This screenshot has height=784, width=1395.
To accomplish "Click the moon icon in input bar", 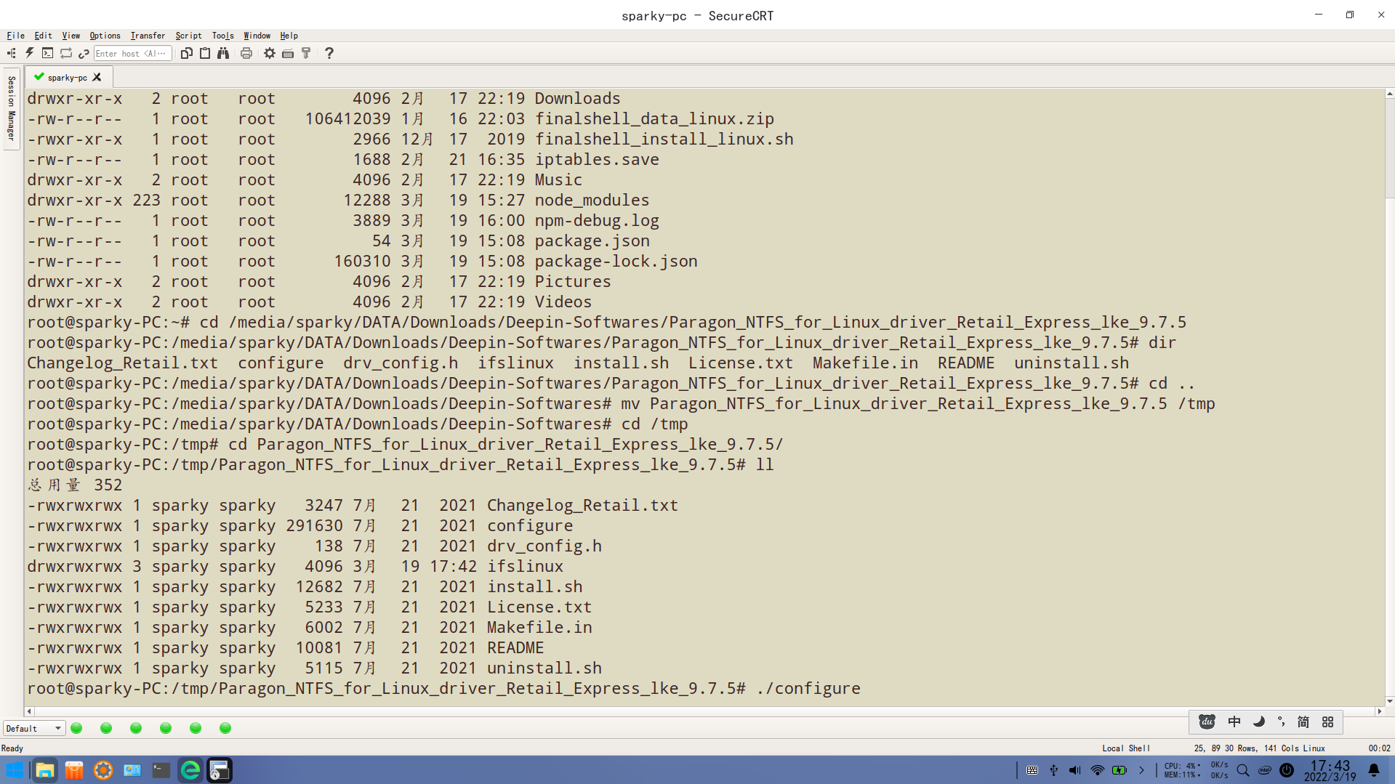I will pos(1259,722).
